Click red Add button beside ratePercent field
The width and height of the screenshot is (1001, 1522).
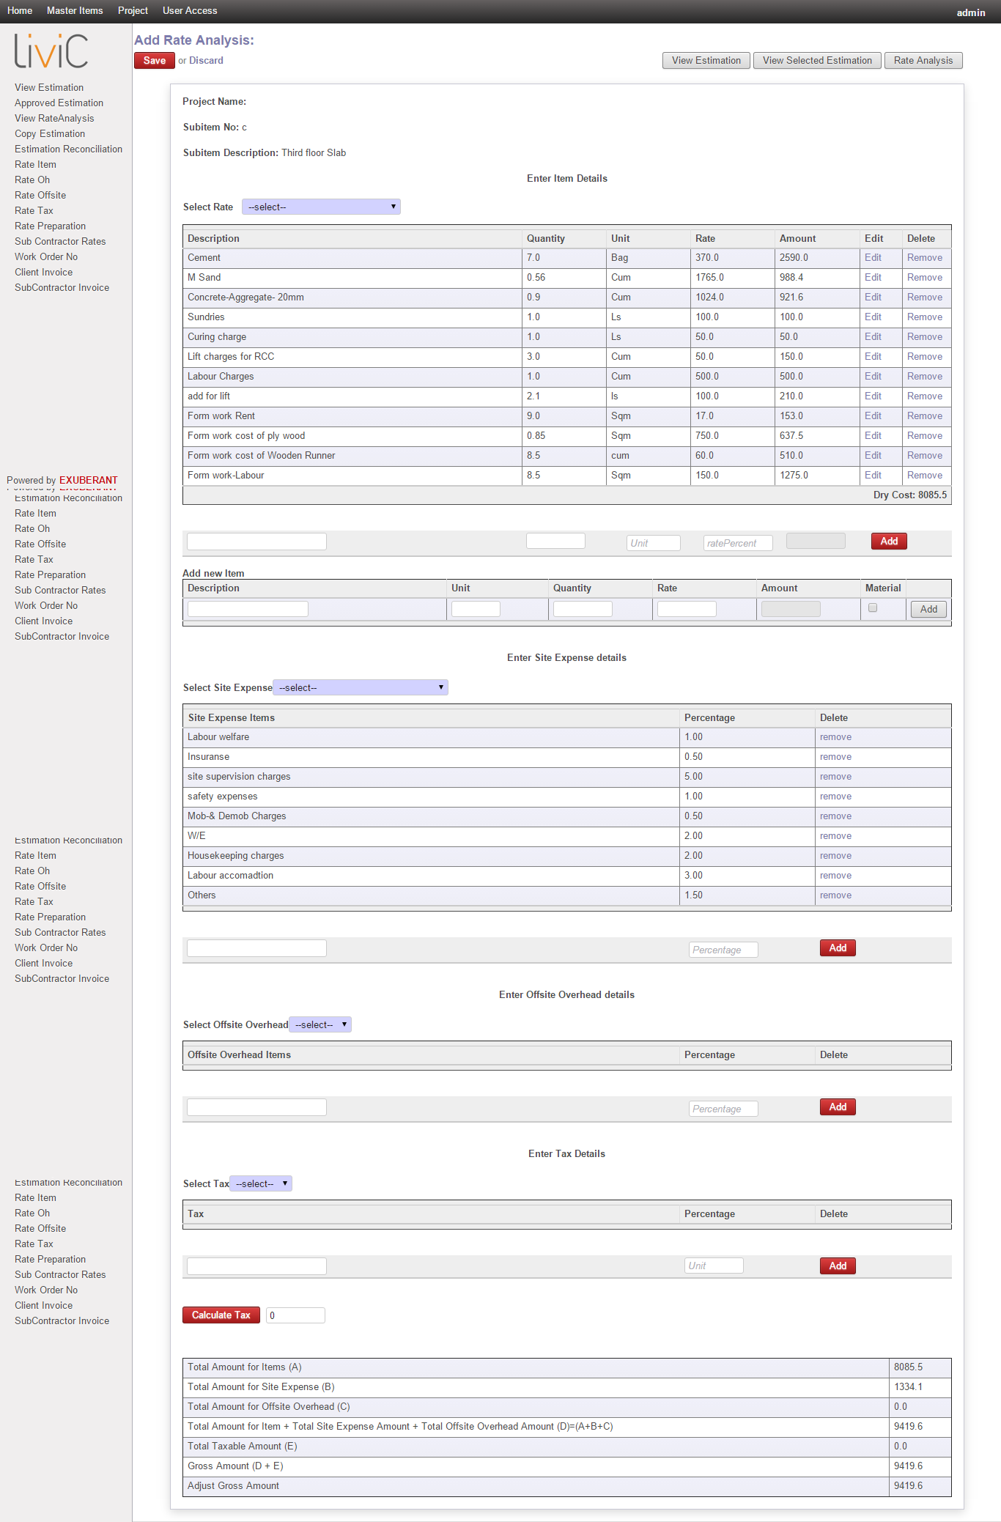(x=889, y=541)
